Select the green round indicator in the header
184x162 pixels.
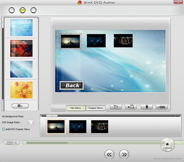click(x=22, y=10)
